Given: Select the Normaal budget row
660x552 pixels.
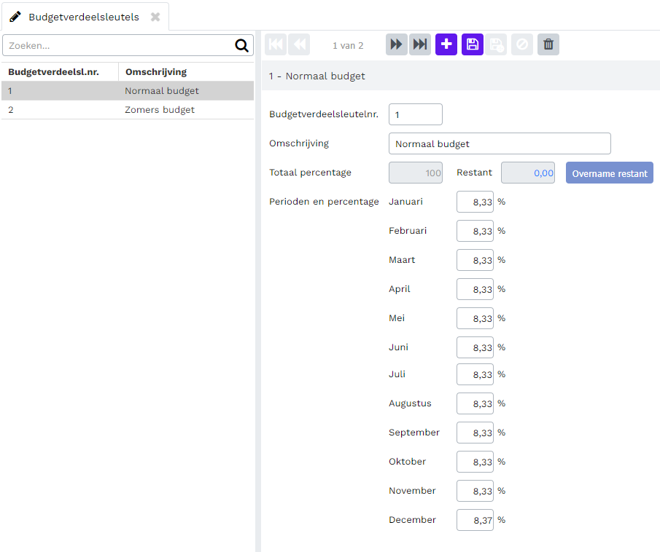Looking at the screenshot, I should [128, 91].
